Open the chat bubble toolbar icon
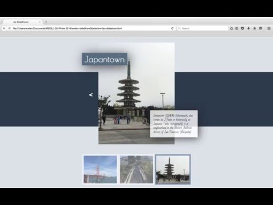Image resolution: width=273 pixels, height=205 pixels. (260, 28)
